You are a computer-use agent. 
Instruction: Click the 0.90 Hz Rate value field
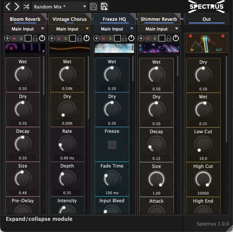(67, 158)
